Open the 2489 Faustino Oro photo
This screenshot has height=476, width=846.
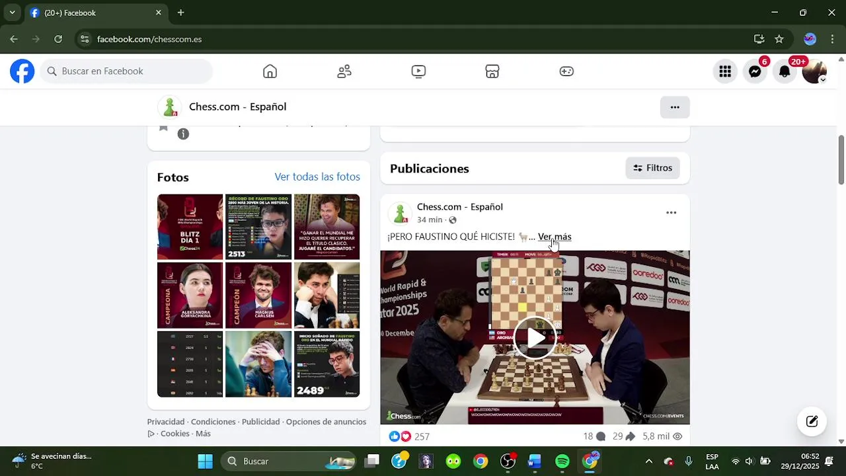(x=327, y=364)
